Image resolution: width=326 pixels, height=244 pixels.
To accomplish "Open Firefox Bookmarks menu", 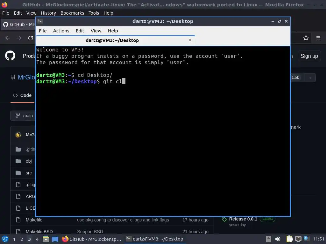I will coord(72,13).
